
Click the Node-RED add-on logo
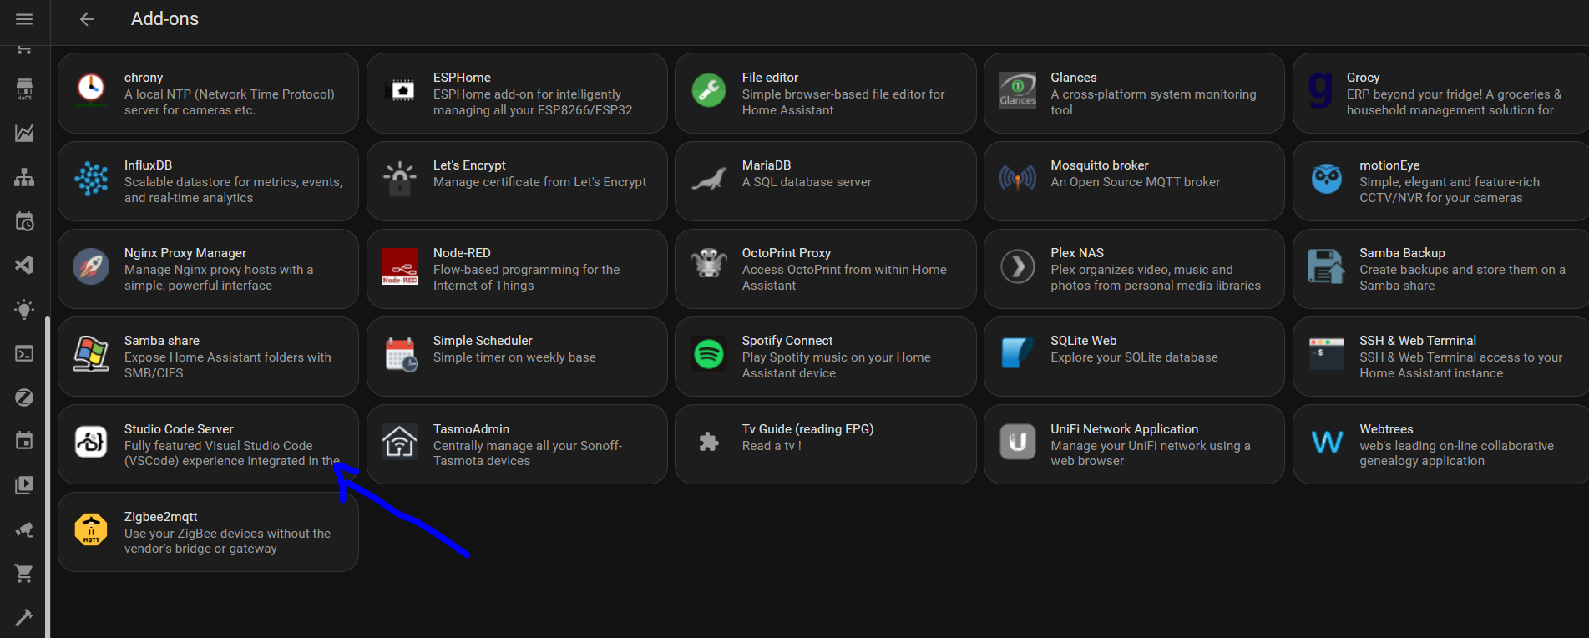[x=400, y=266]
